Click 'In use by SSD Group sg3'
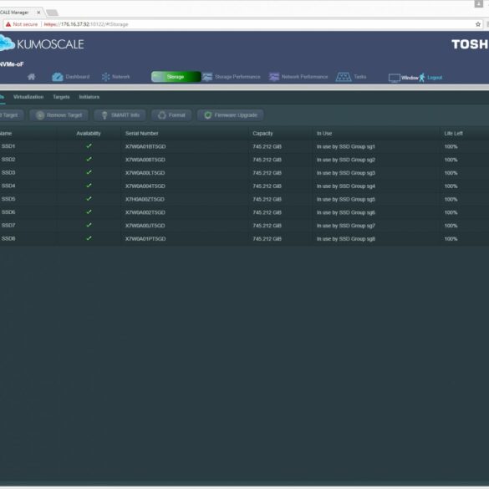Viewport: 489px width, 489px height. click(346, 173)
